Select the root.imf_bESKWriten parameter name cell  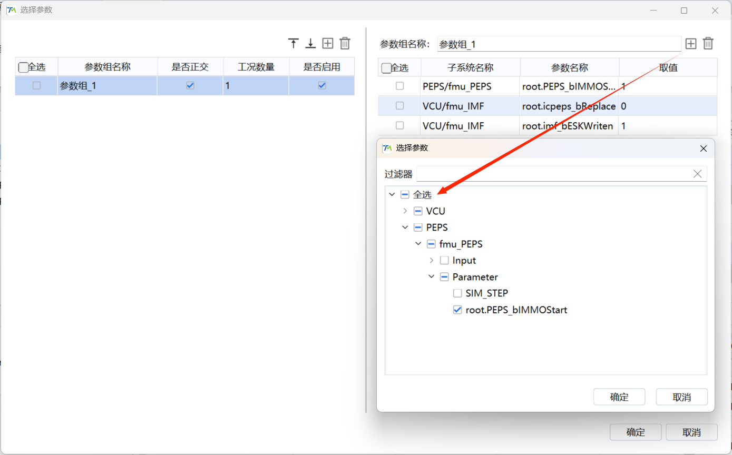point(569,125)
